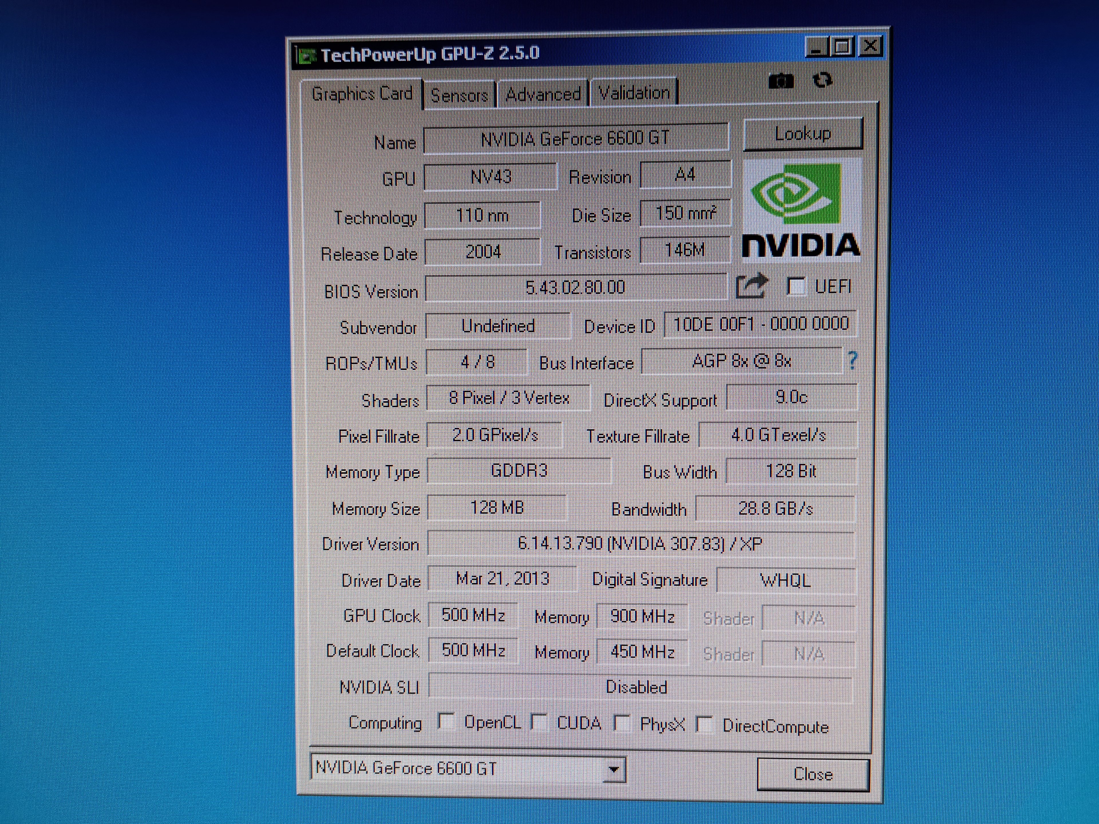Check the CUDA checkbox
Viewport: 1099px width, 824px height.
539,722
